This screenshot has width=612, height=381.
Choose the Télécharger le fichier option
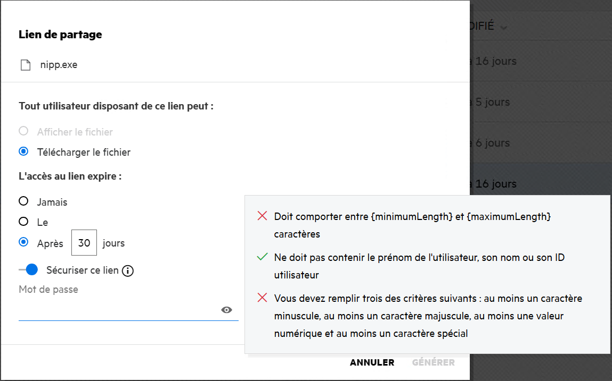click(23, 151)
